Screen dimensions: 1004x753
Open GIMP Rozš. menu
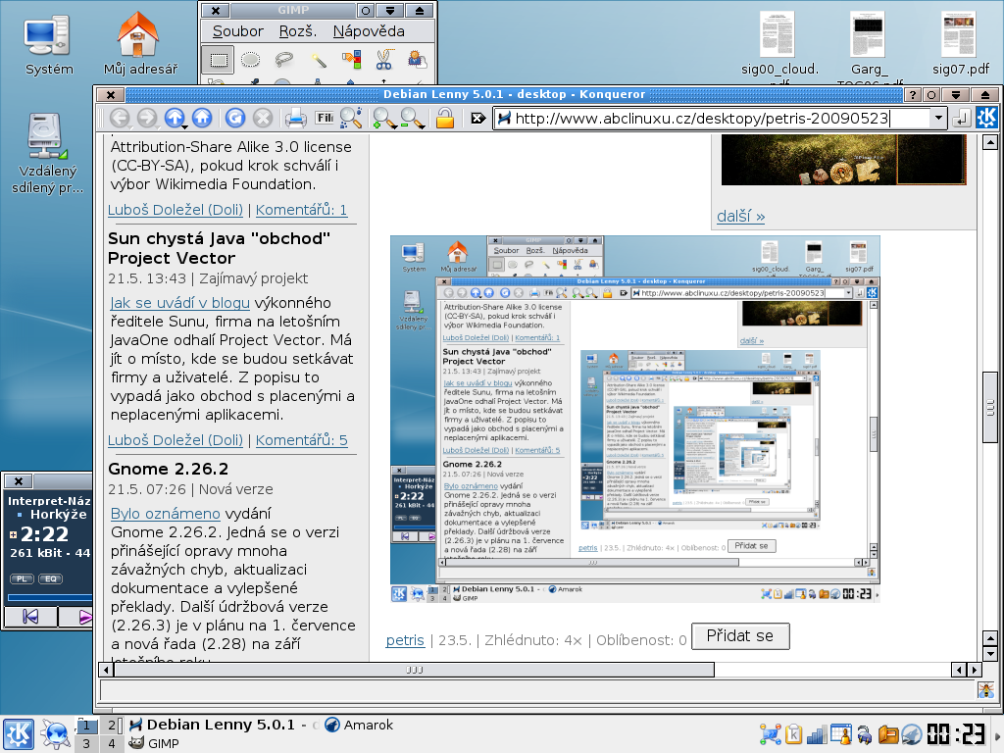click(x=298, y=30)
